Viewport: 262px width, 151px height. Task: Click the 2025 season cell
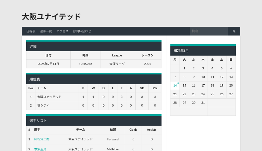coord(148,64)
